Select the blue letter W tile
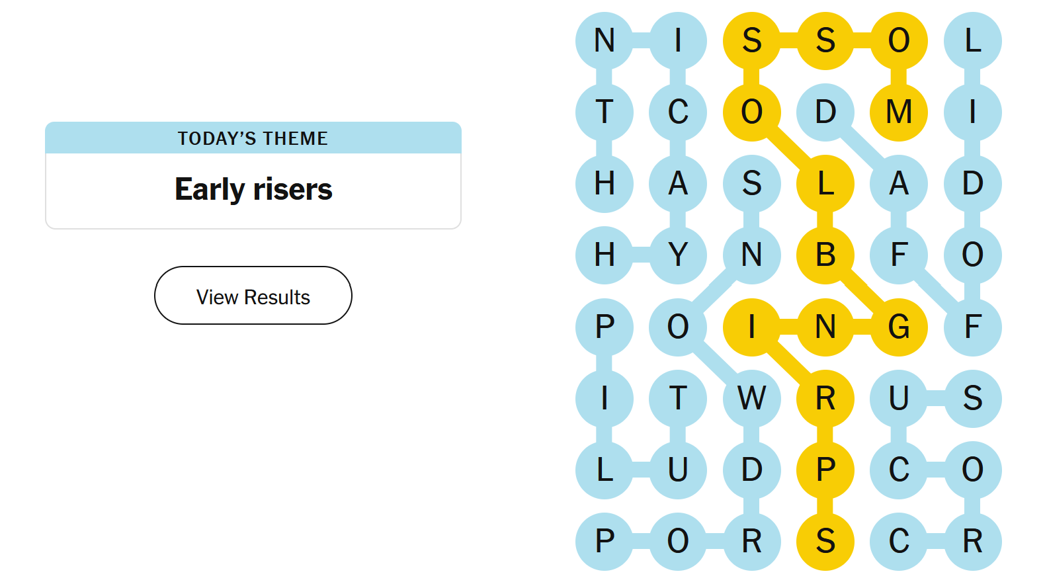Viewport: 1045px width, 588px height. pyautogui.click(x=751, y=398)
